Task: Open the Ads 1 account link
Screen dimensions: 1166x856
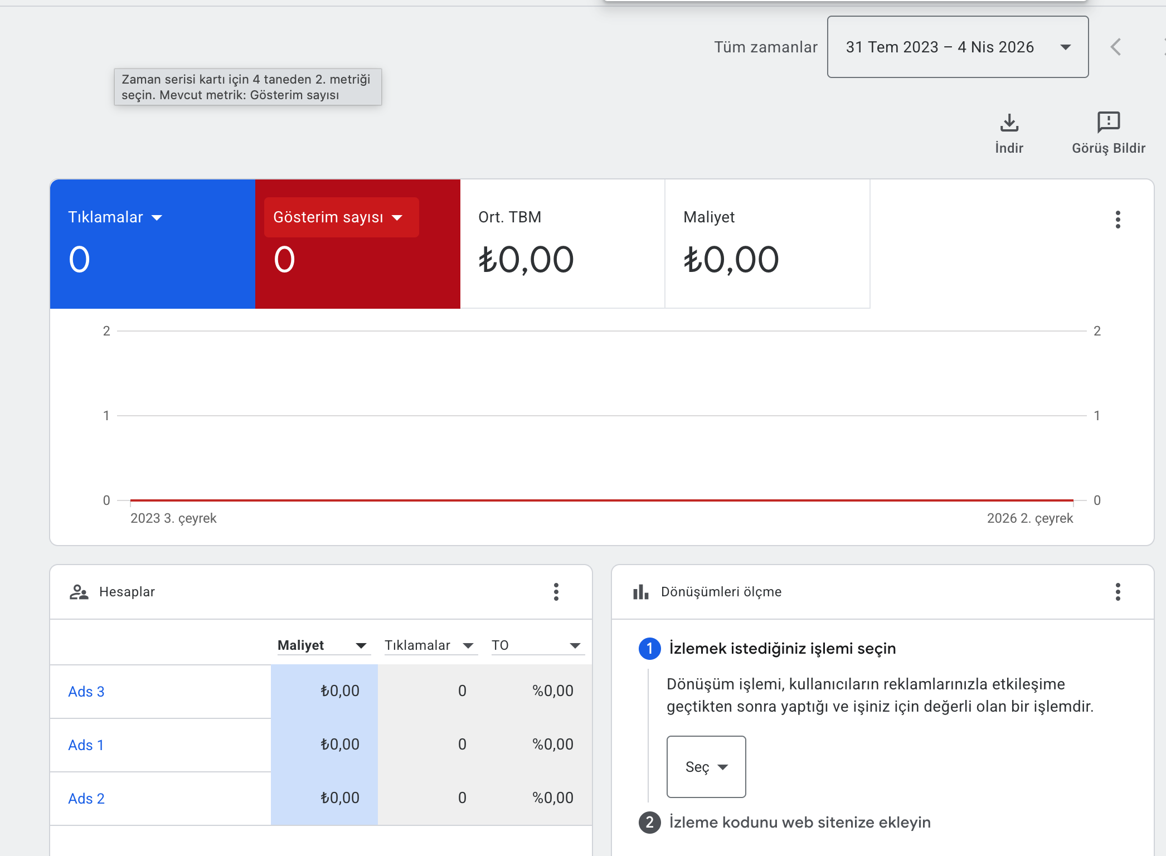Action: pos(86,745)
